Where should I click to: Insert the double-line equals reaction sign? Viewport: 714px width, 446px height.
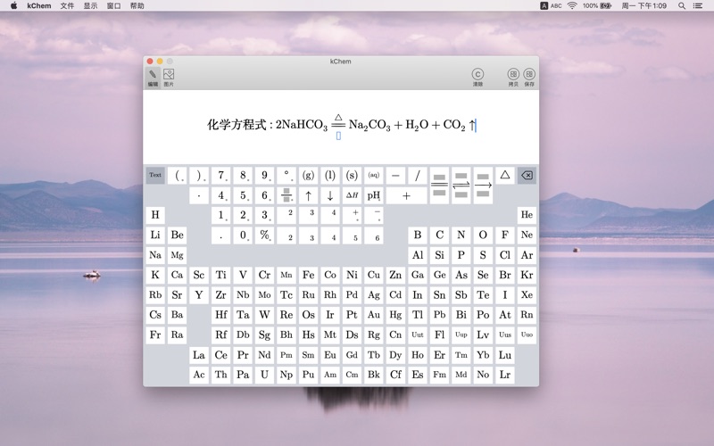point(439,186)
